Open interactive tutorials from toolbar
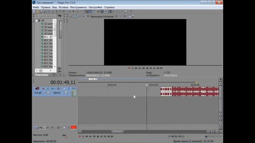 [126, 12]
